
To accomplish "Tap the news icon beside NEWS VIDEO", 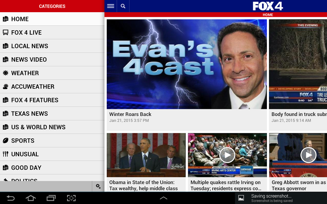I will coord(6,59).
